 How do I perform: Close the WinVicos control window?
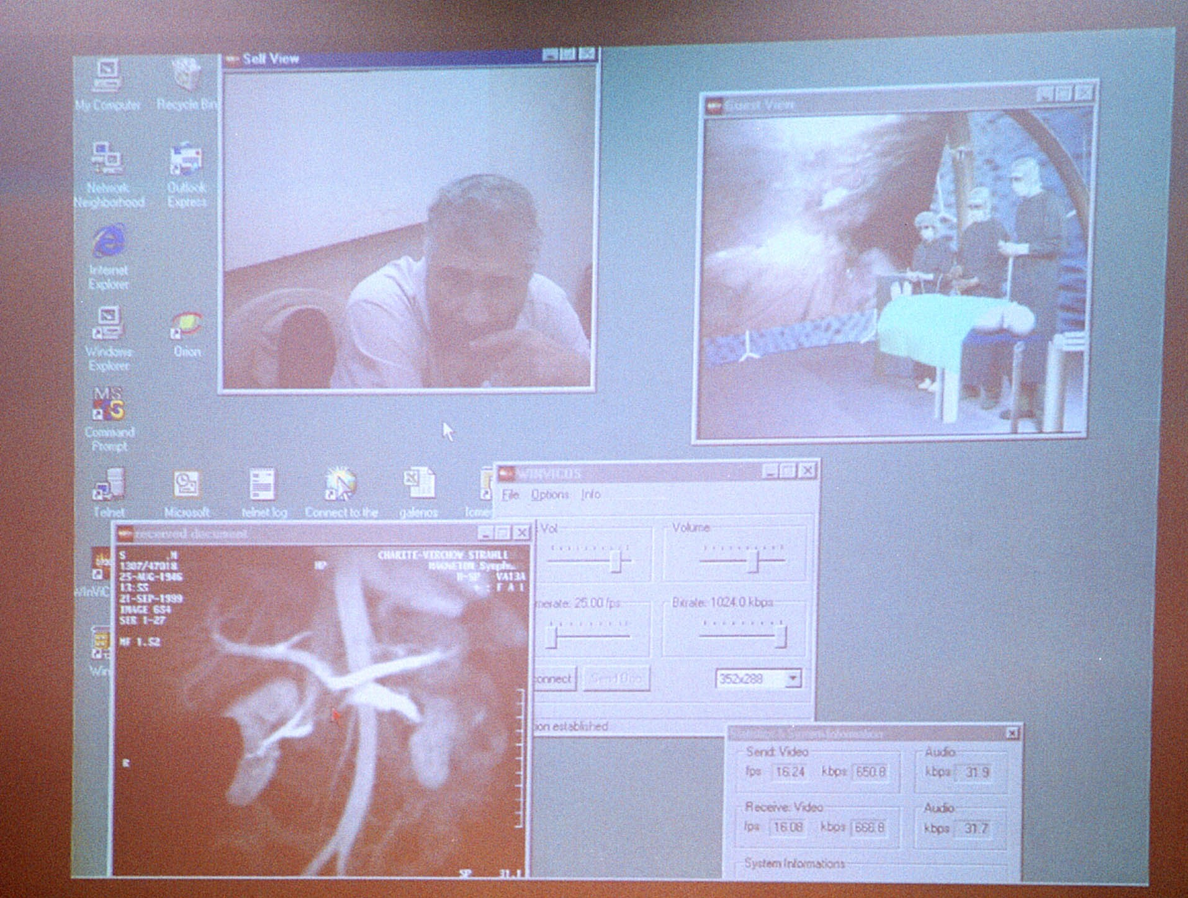(x=806, y=471)
